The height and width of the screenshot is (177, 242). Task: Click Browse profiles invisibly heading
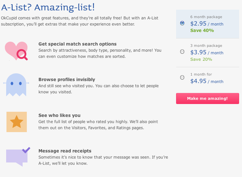point(67,79)
